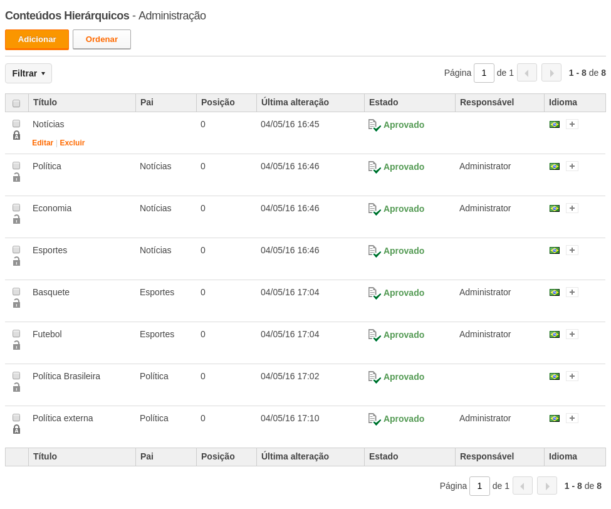Click the open lock icon for Economia
Screen dimensions: 611x509
[16, 219]
